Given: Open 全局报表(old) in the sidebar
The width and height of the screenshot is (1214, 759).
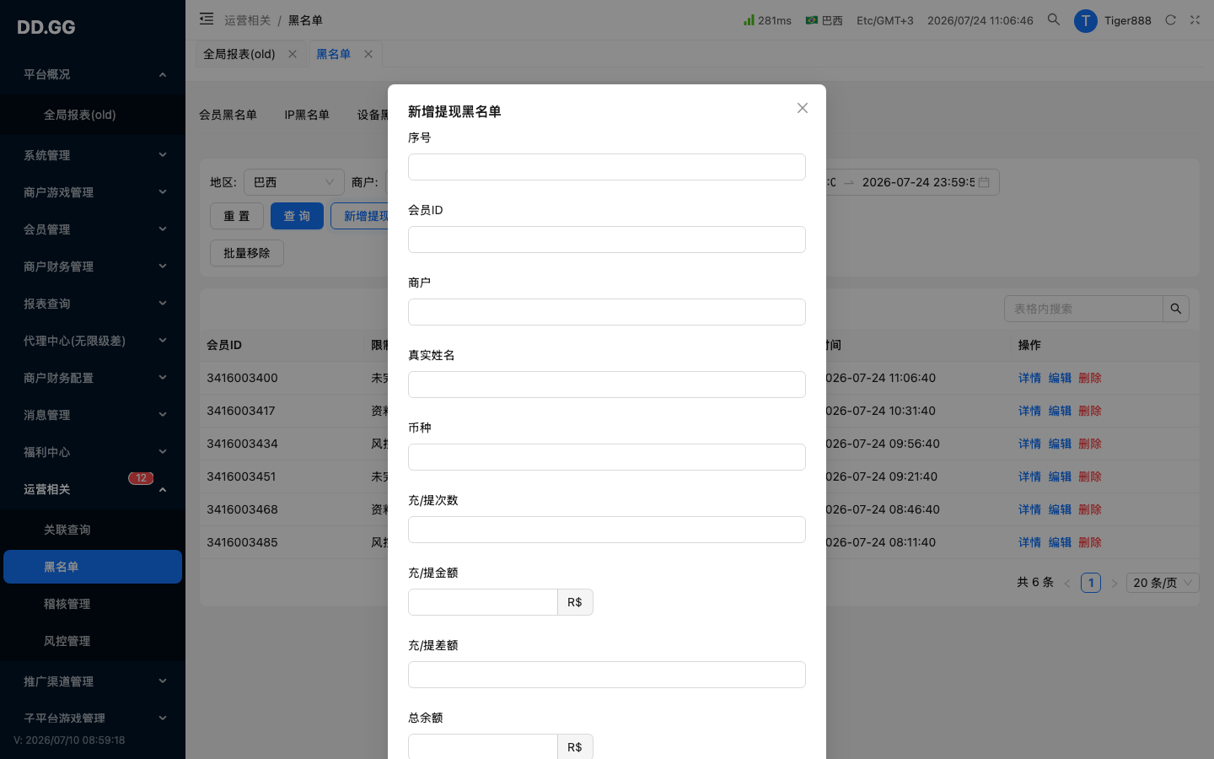Looking at the screenshot, I should [93, 115].
